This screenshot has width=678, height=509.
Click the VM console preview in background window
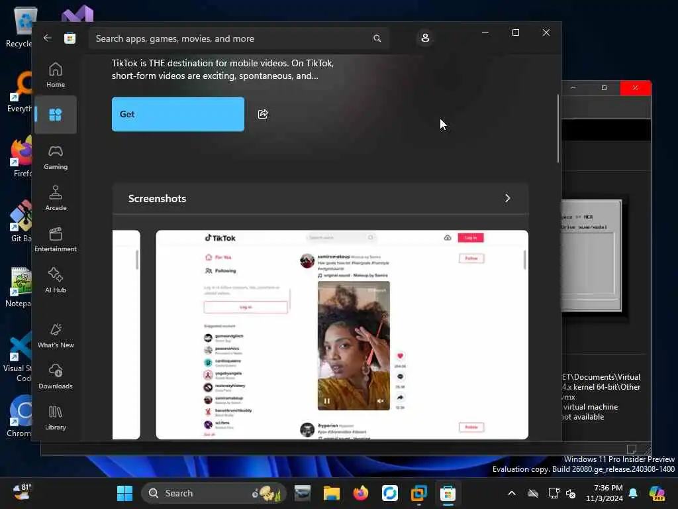click(x=591, y=255)
